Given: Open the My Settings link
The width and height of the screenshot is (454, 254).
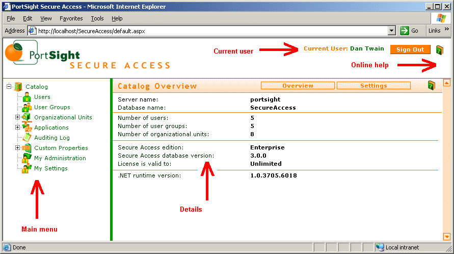Looking at the screenshot, I should 50,168.
